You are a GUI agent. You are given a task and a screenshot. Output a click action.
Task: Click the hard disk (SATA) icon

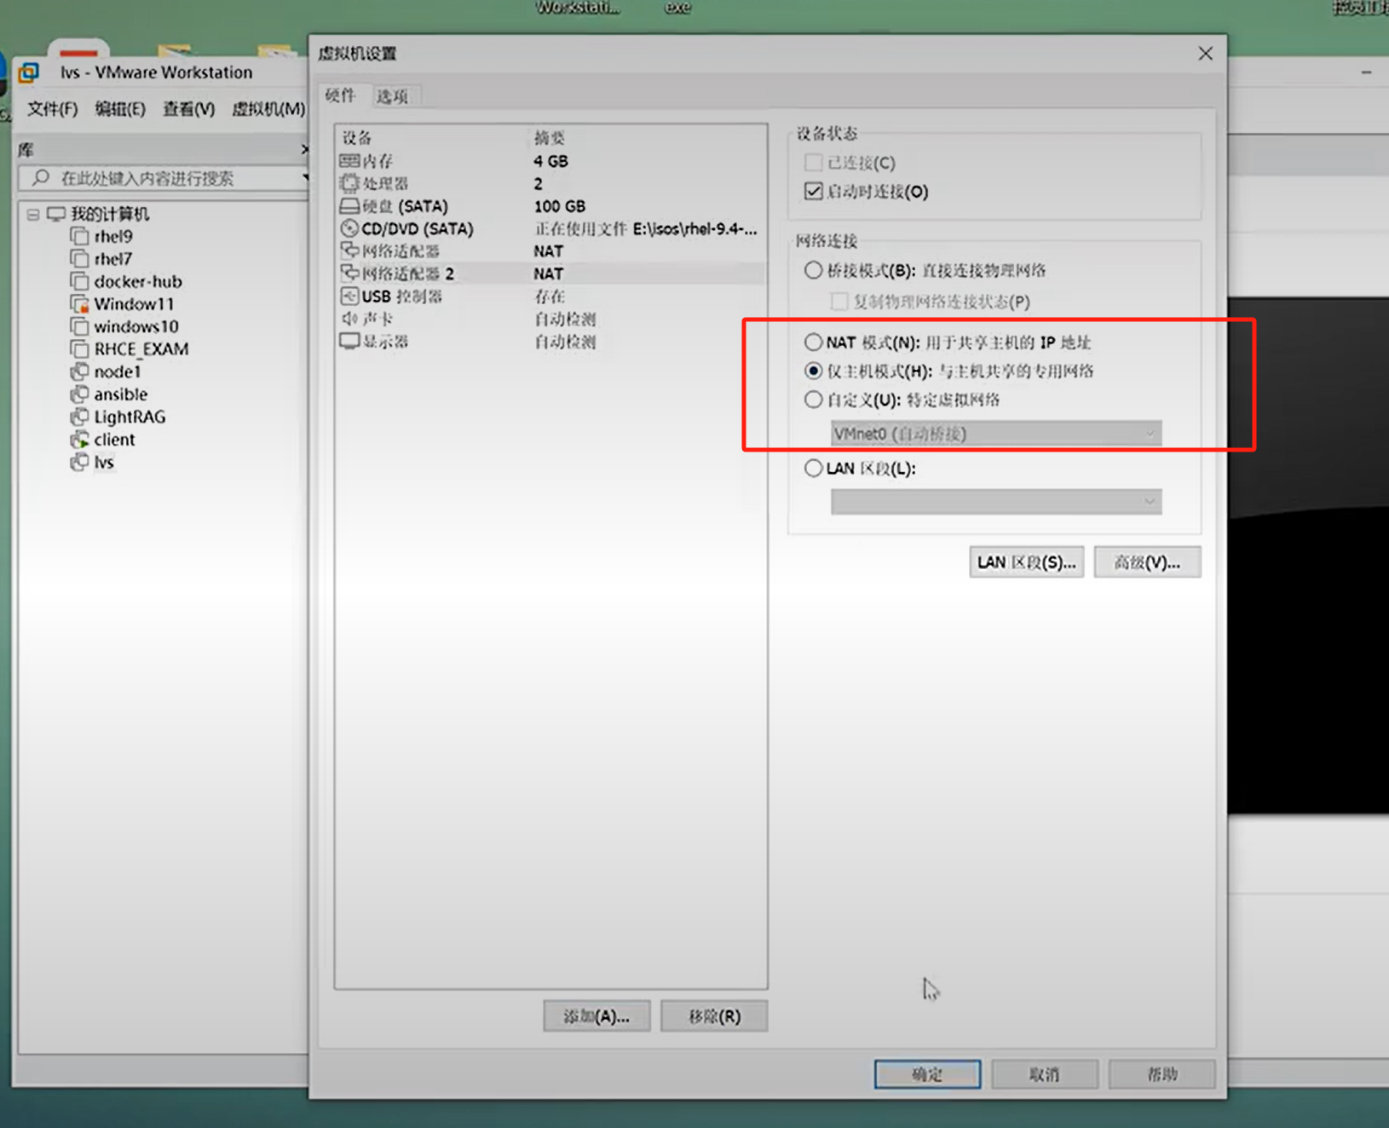[349, 206]
